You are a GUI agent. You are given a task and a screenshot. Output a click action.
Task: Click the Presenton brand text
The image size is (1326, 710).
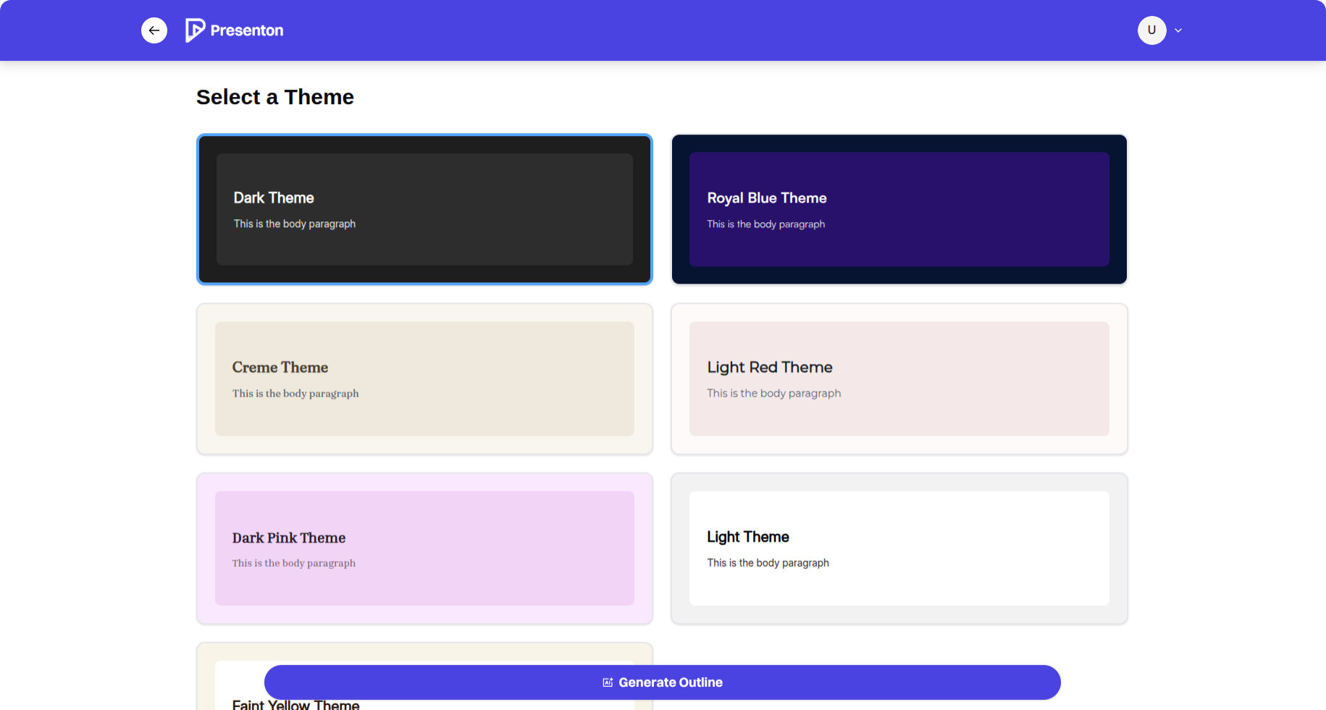[247, 30]
